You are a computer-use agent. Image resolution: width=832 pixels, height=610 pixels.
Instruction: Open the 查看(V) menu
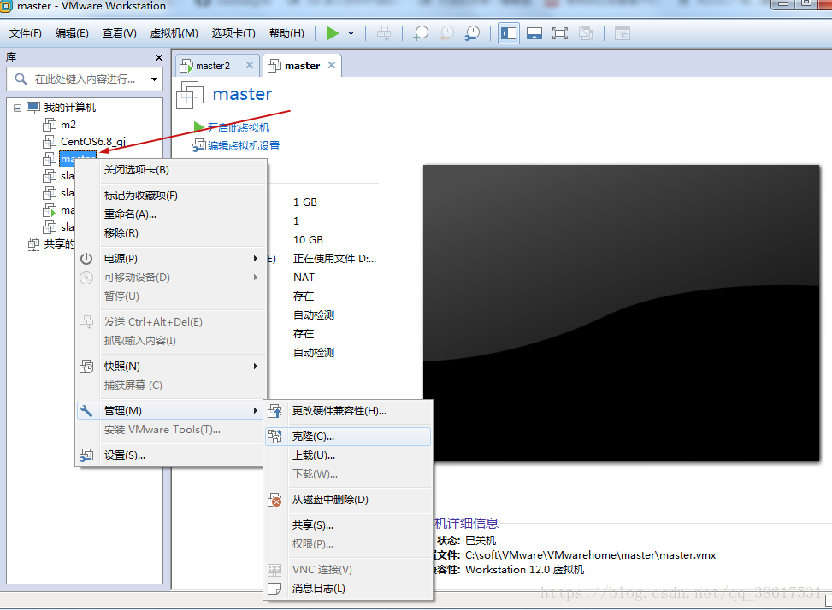click(119, 33)
